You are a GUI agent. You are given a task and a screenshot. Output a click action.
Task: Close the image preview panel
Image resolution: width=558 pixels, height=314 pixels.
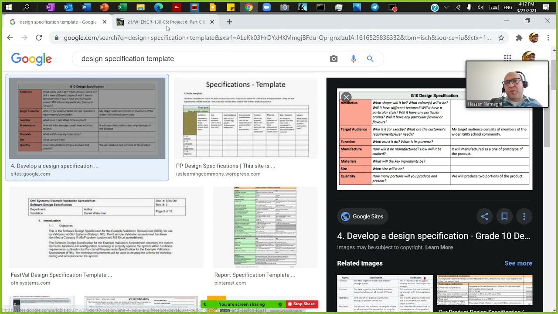pyautogui.click(x=346, y=97)
